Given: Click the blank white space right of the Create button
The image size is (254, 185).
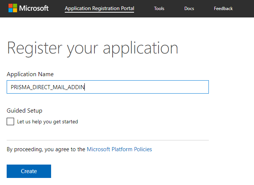Looking at the screenshot, I should [148, 171].
